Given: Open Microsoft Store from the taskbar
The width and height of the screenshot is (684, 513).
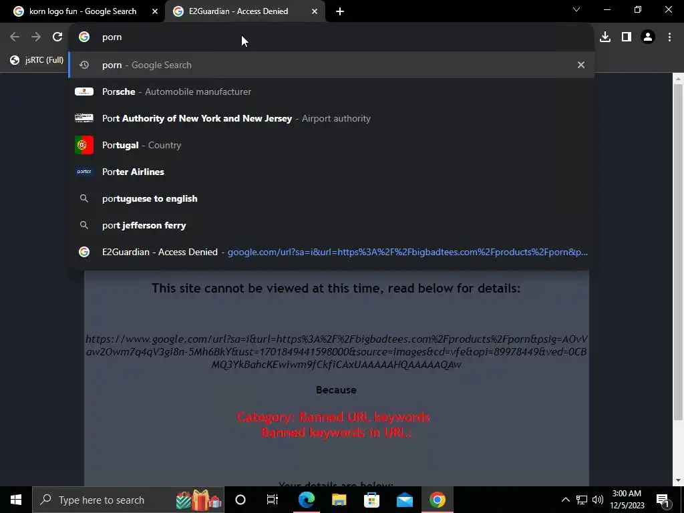Looking at the screenshot, I should point(371,500).
